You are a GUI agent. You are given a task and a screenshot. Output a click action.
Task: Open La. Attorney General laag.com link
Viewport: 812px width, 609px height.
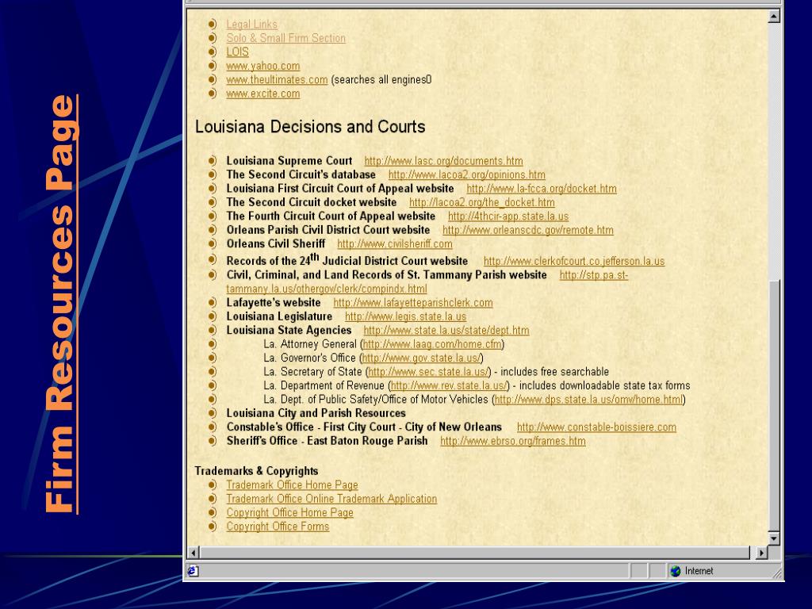point(432,344)
